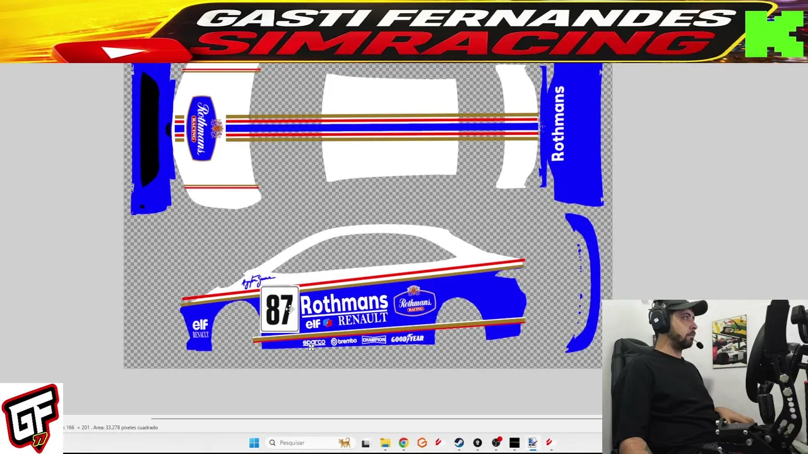Click the 87 number plate on the car side
Image resolution: width=808 pixels, height=454 pixels.
[280, 310]
